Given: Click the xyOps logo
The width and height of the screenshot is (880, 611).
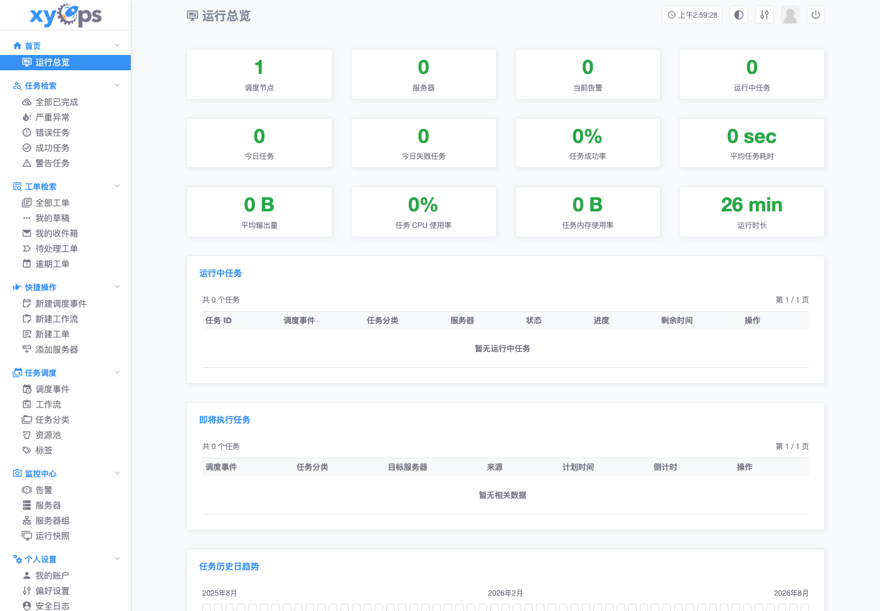Looking at the screenshot, I should coord(65,15).
